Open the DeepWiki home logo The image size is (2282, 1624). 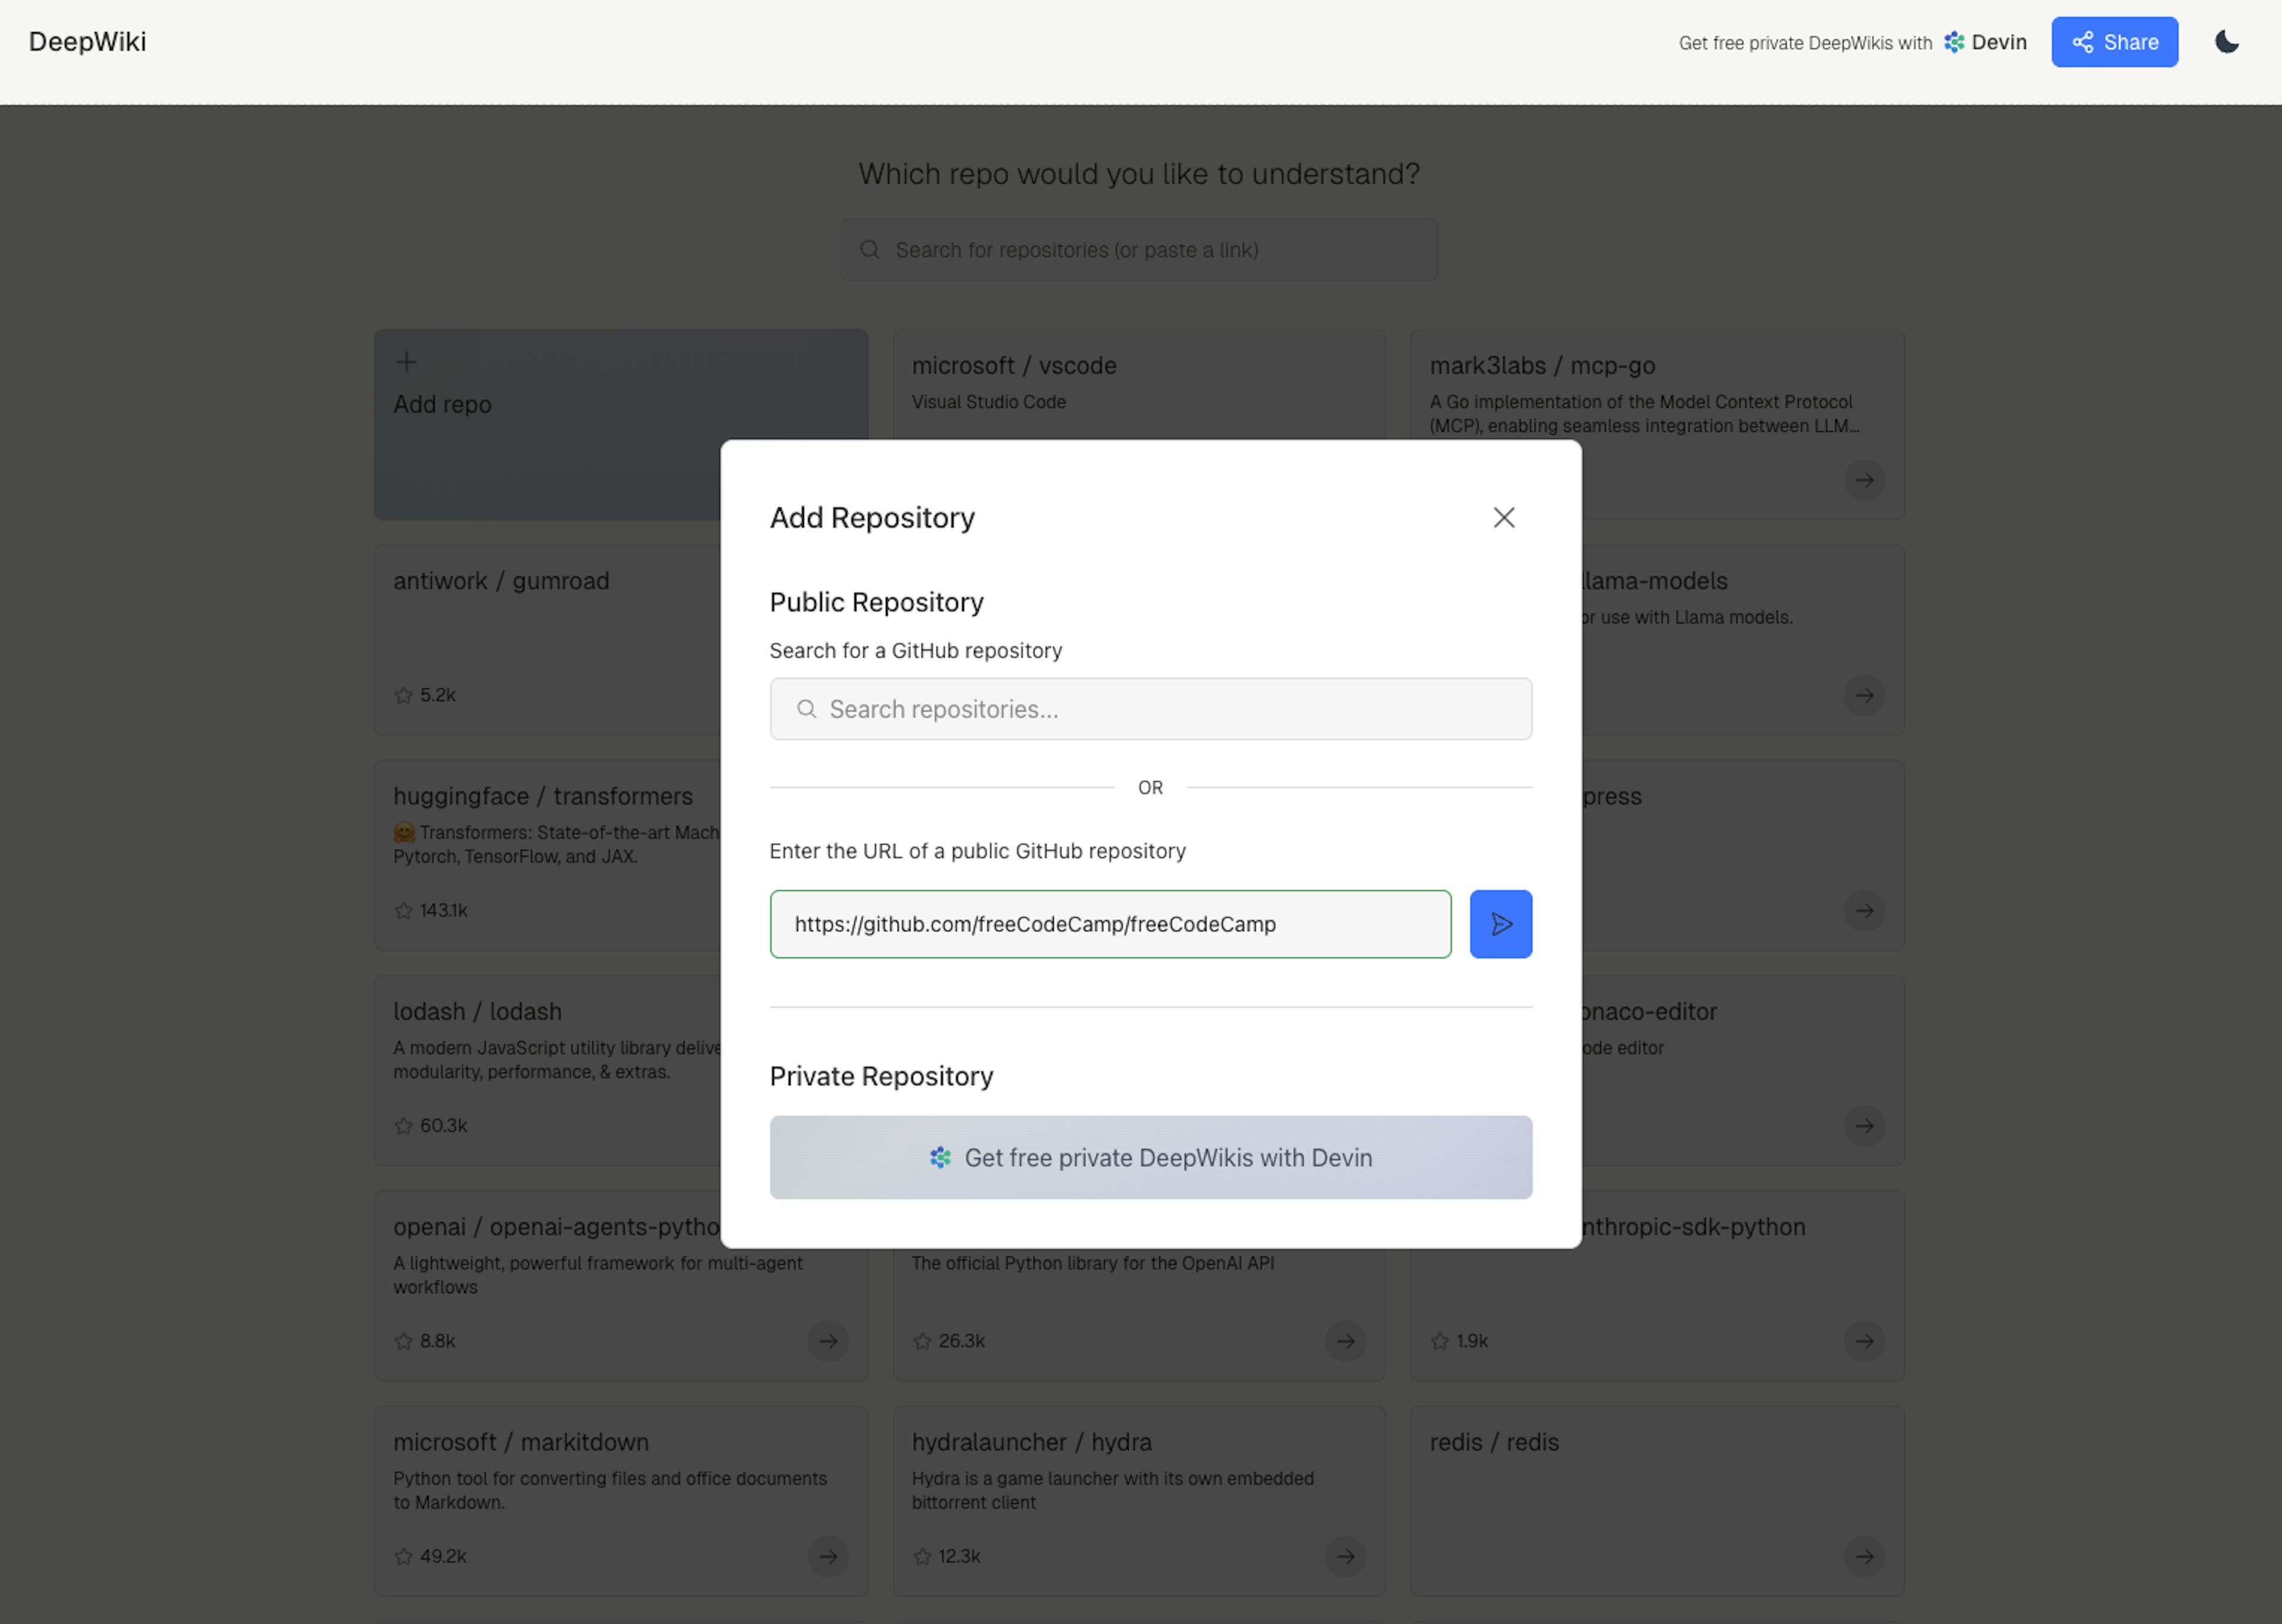pos(87,42)
